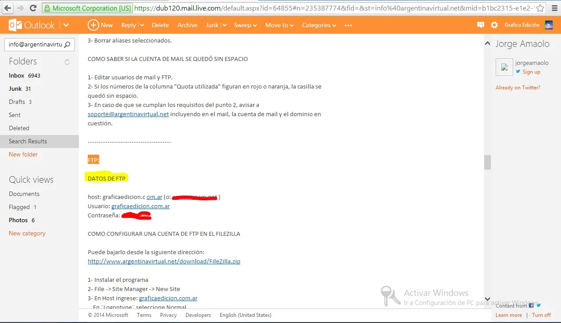Bookmark the page with star icon
This screenshot has width=561, height=323.
pyautogui.click(x=540, y=8)
